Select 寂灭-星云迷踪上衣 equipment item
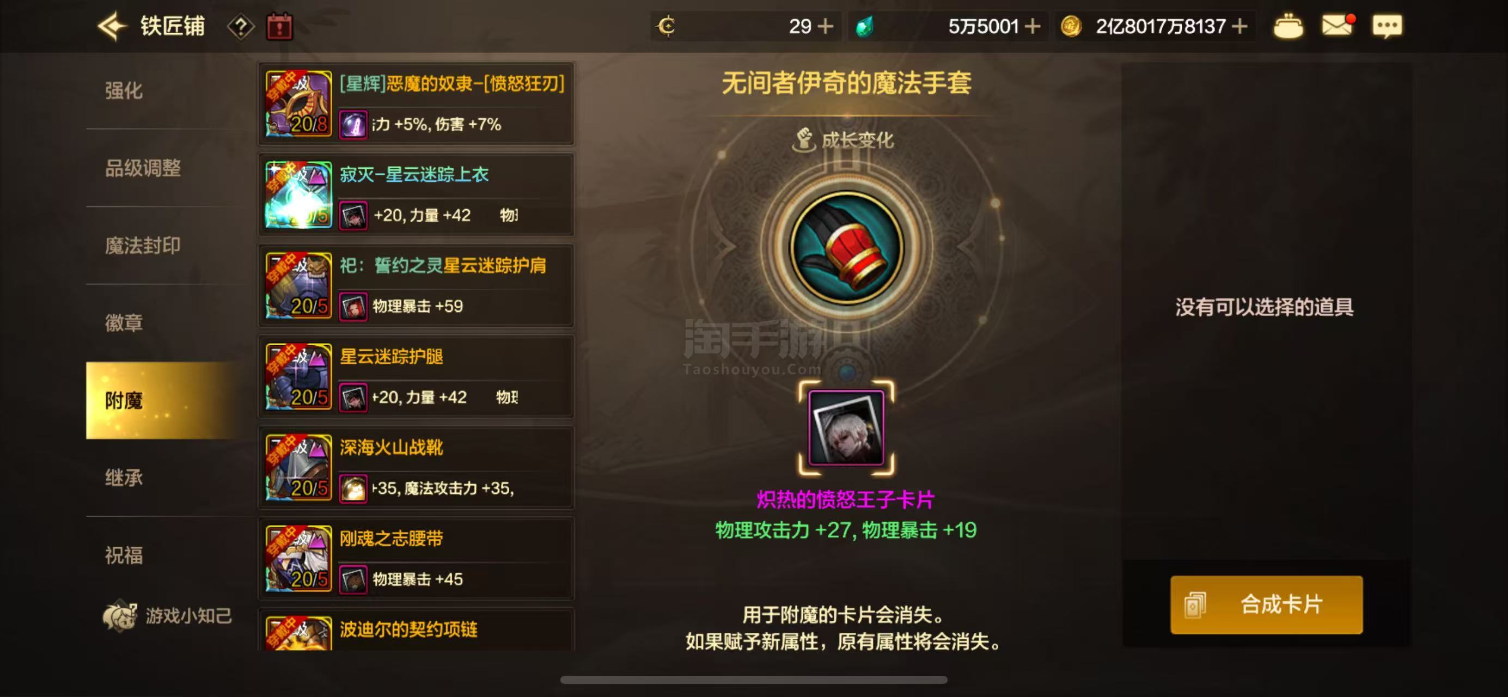The width and height of the screenshot is (1508, 697). click(x=416, y=195)
